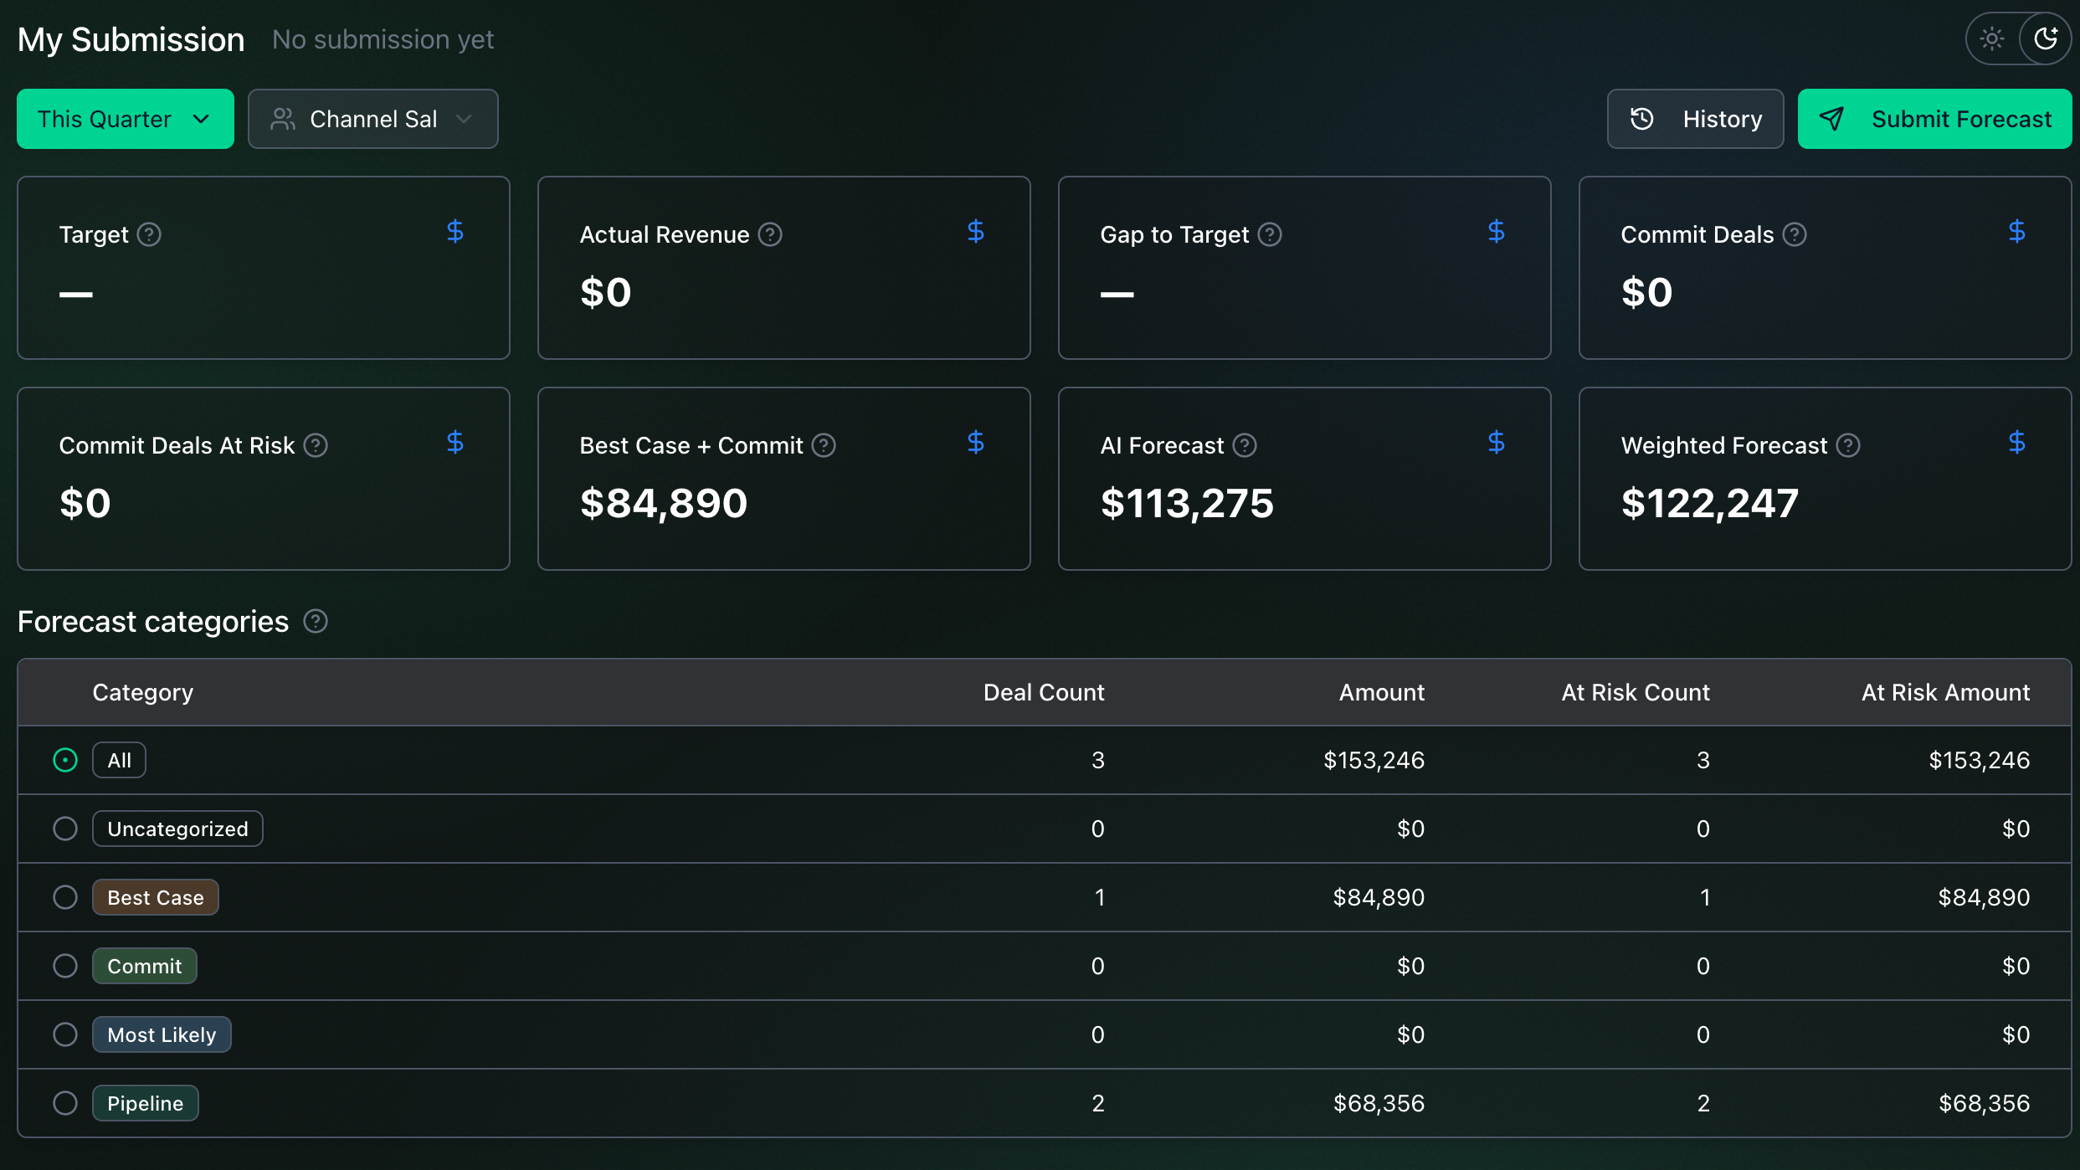2080x1170 pixels.
Task: Click the Most Likely category tag
Action: pyautogui.click(x=162, y=1034)
